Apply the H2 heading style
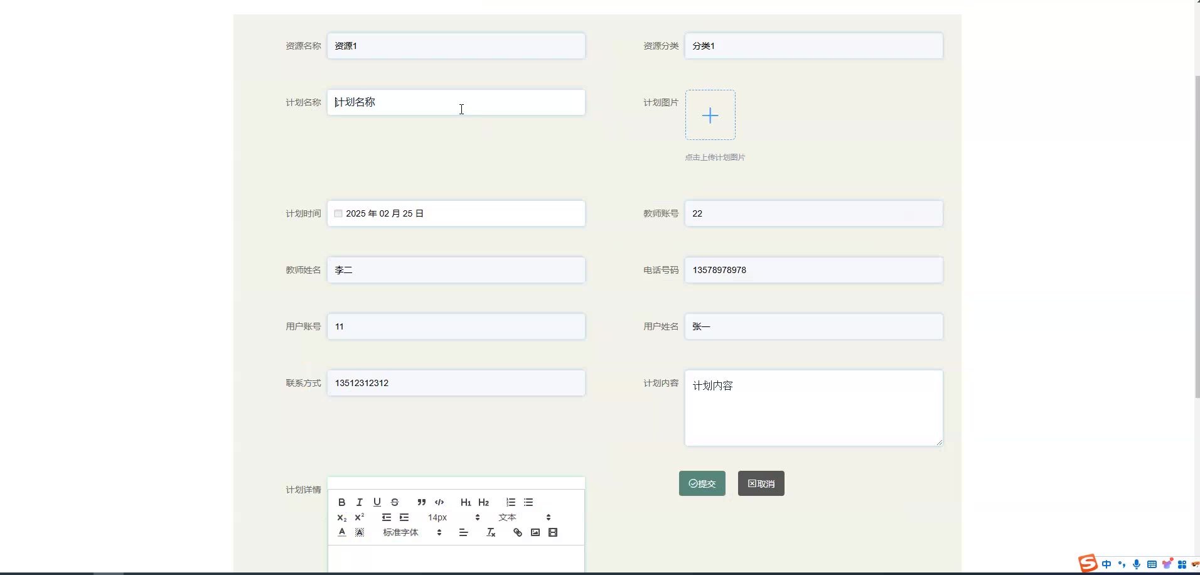The height and width of the screenshot is (575, 1200). point(483,502)
